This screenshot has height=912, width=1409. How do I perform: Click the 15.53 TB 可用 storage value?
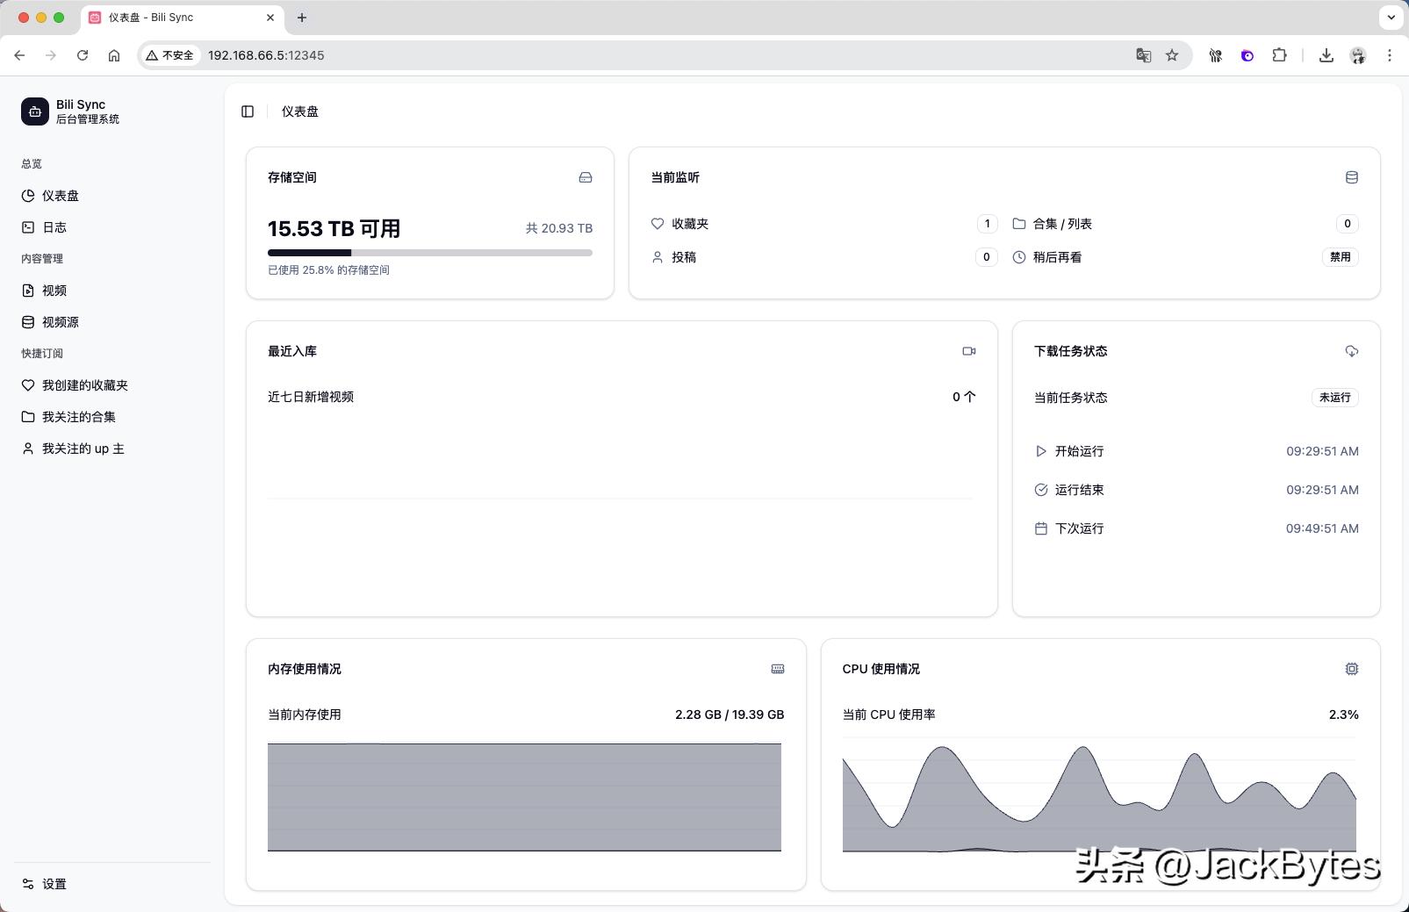coord(334,229)
